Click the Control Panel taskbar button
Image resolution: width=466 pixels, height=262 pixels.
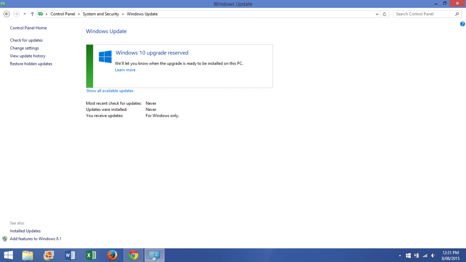154,255
